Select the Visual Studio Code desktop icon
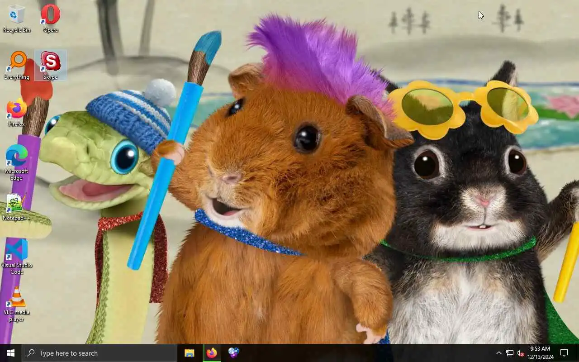This screenshot has height=362, width=579. tap(17, 257)
